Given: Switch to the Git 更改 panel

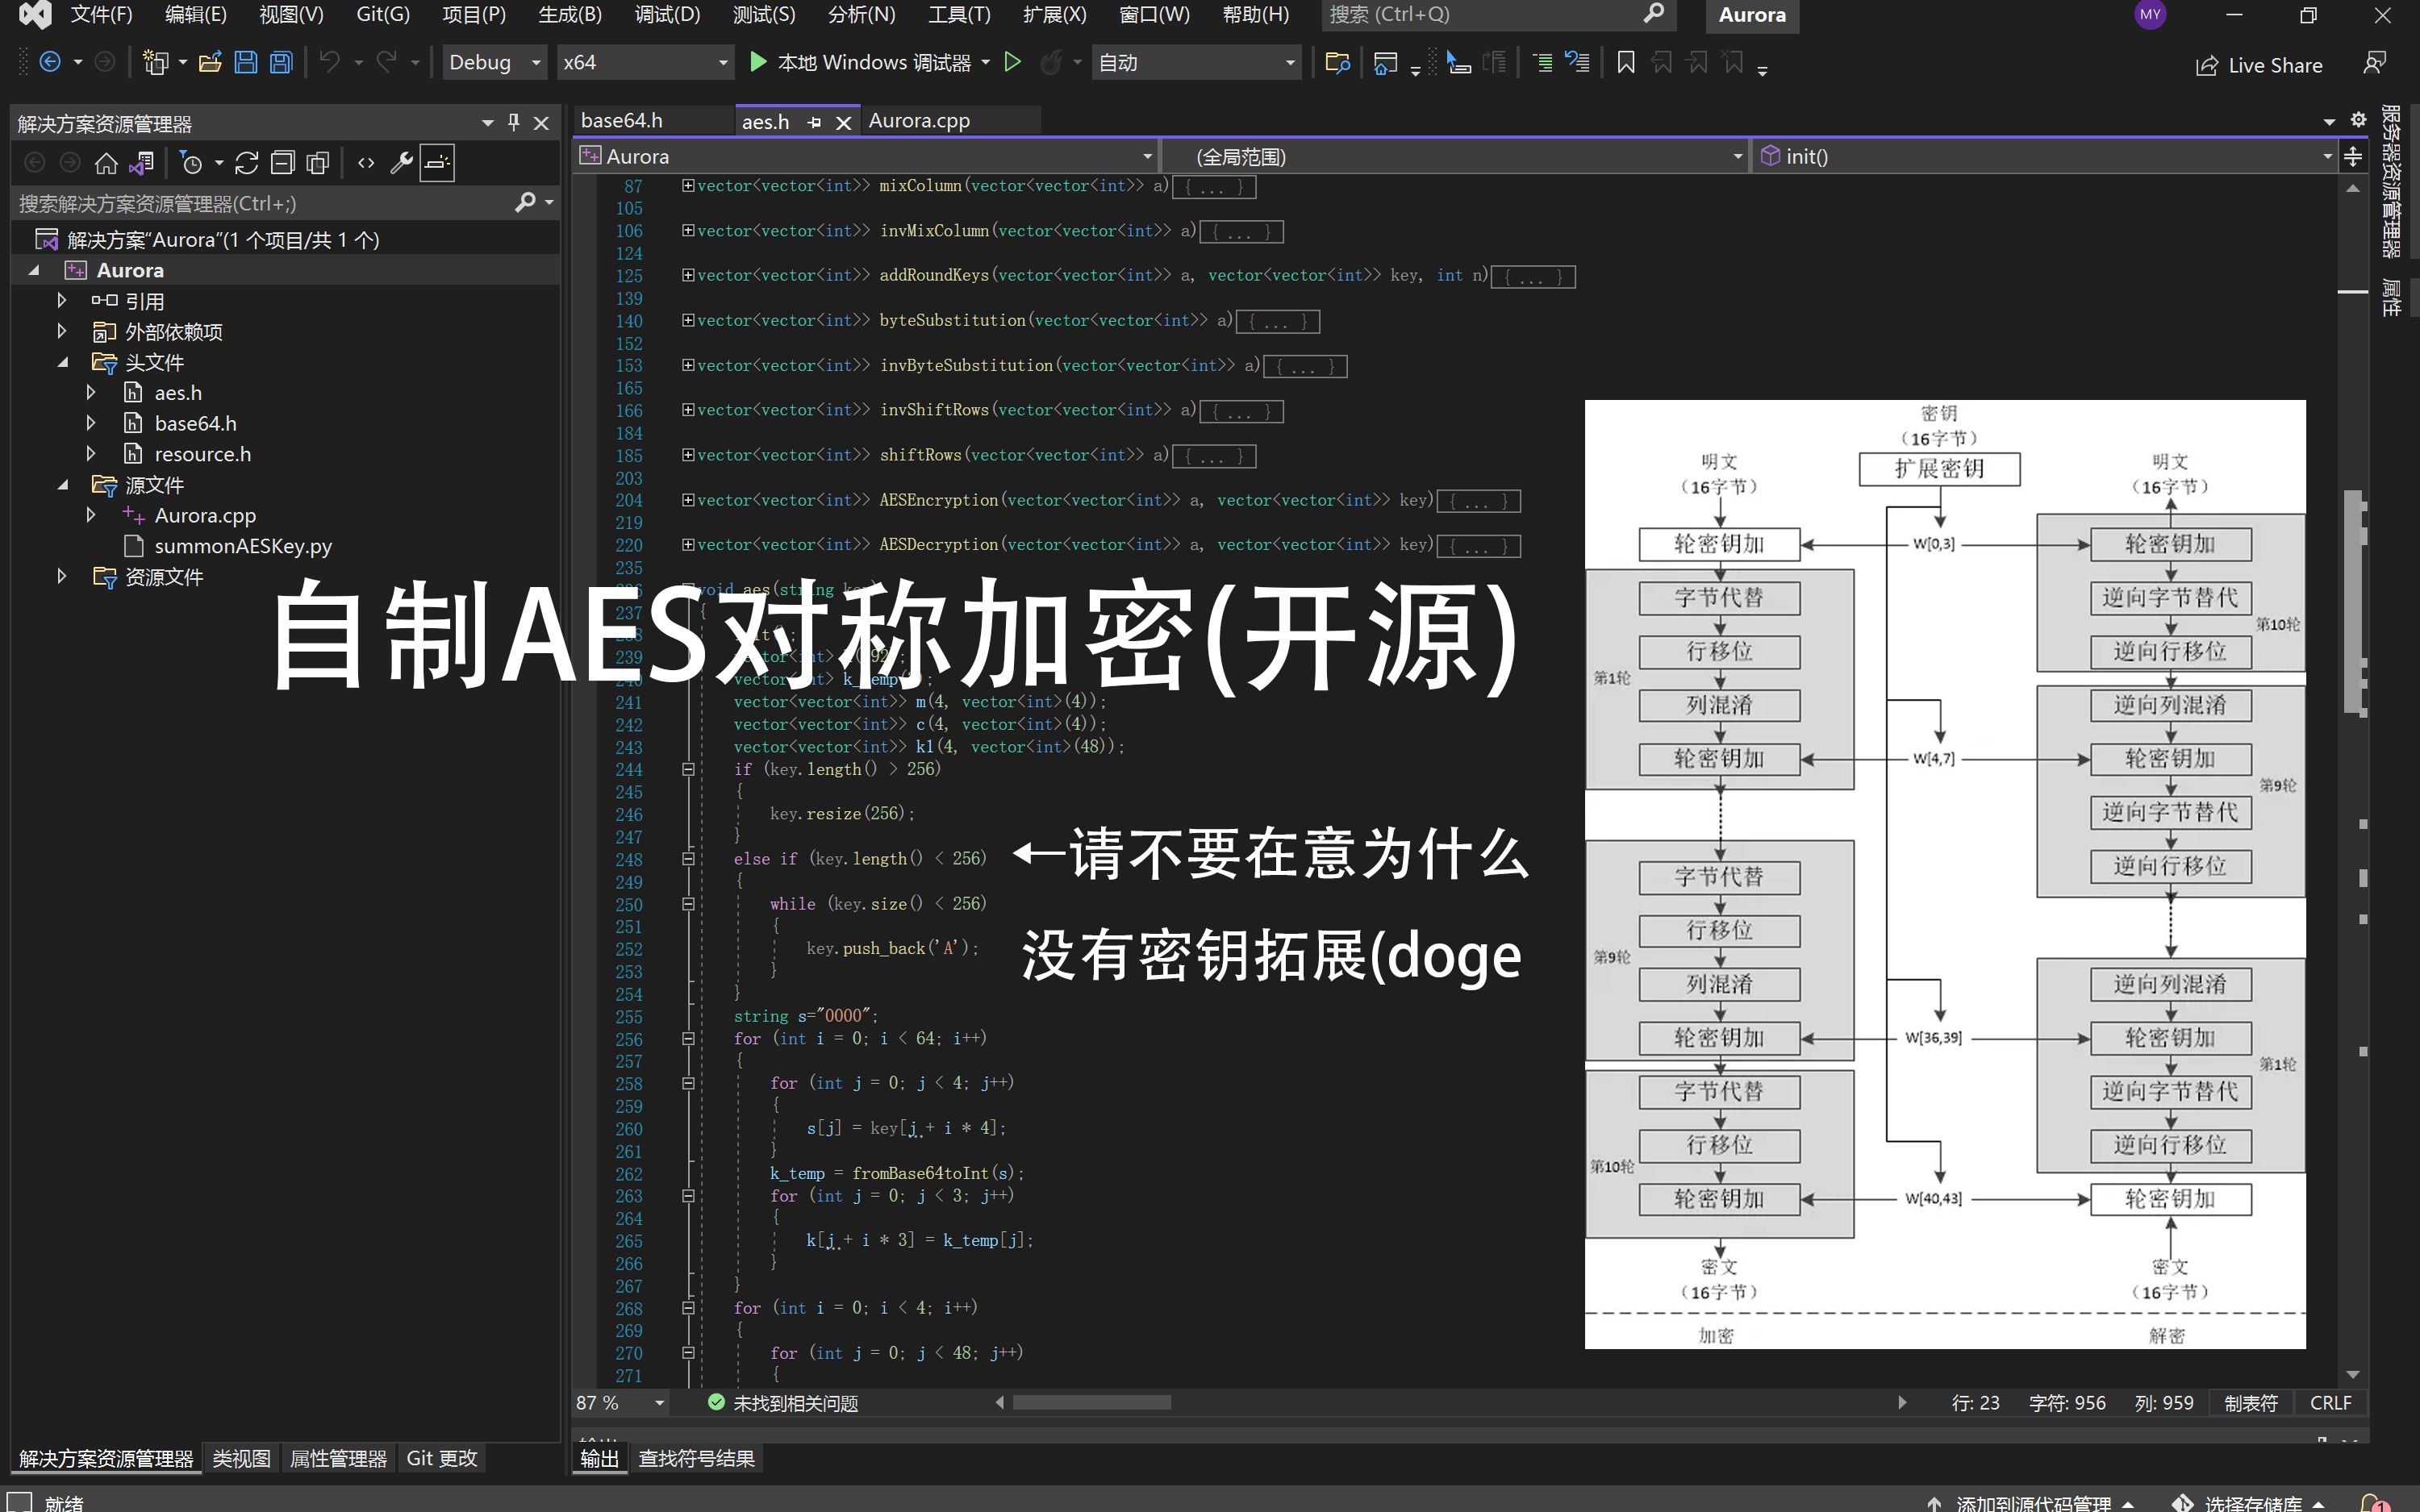Looking at the screenshot, I should point(442,1458).
